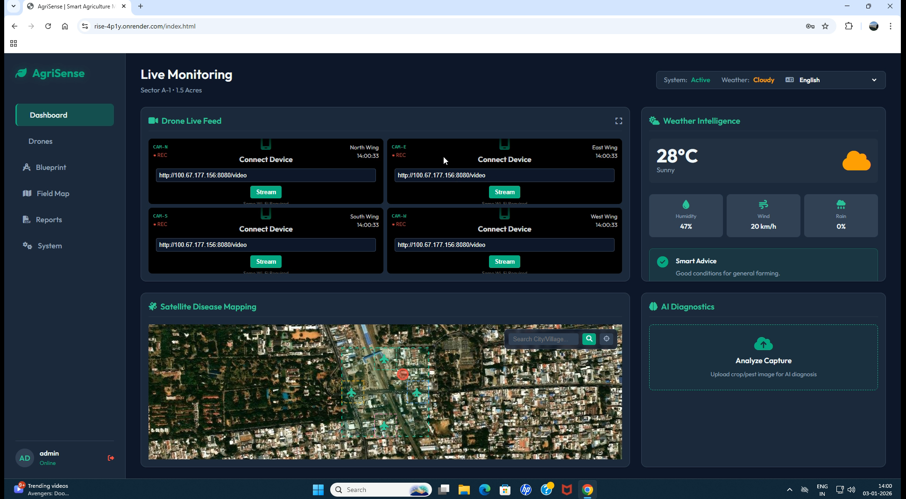This screenshot has height=499, width=906.
Task: Open File Explorer from the taskbar
Action: pyautogui.click(x=464, y=490)
